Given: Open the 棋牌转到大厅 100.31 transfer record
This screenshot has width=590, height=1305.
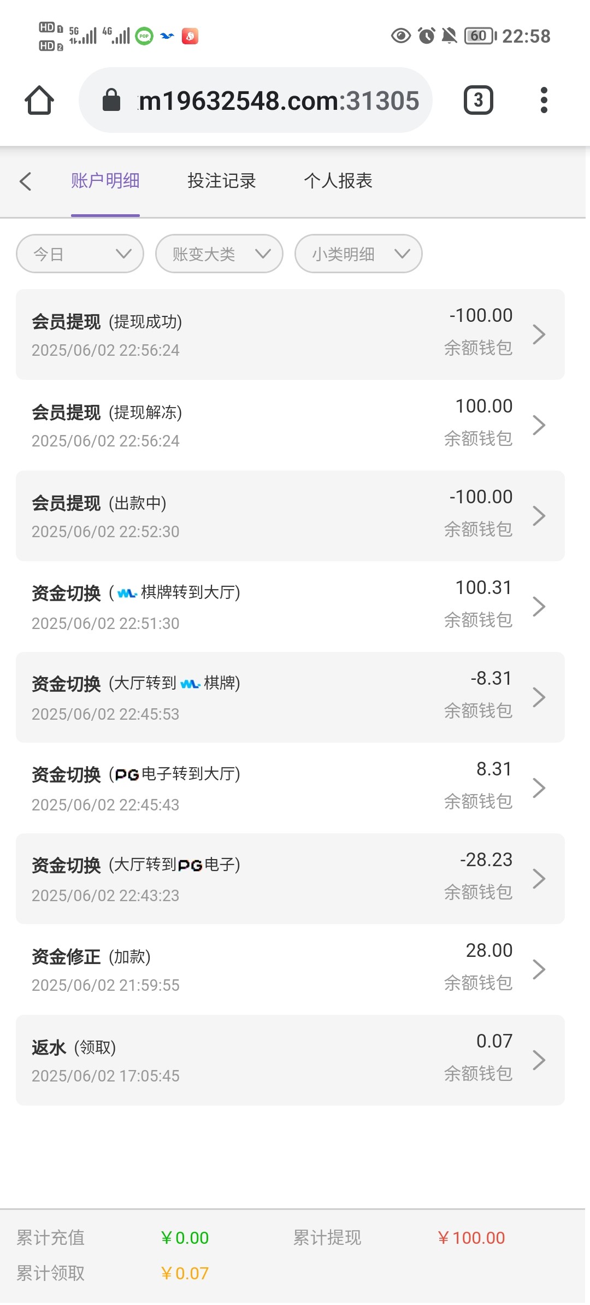Looking at the screenshot, I should (273, 607).
